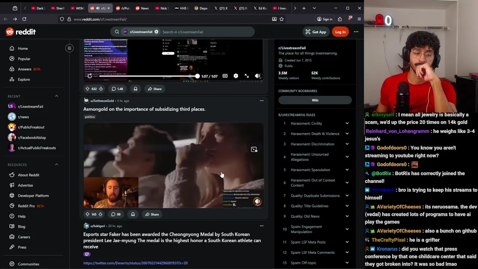Upvote the Asmongold post with 145 points
The image size is (478, 269).
(87, 214)
